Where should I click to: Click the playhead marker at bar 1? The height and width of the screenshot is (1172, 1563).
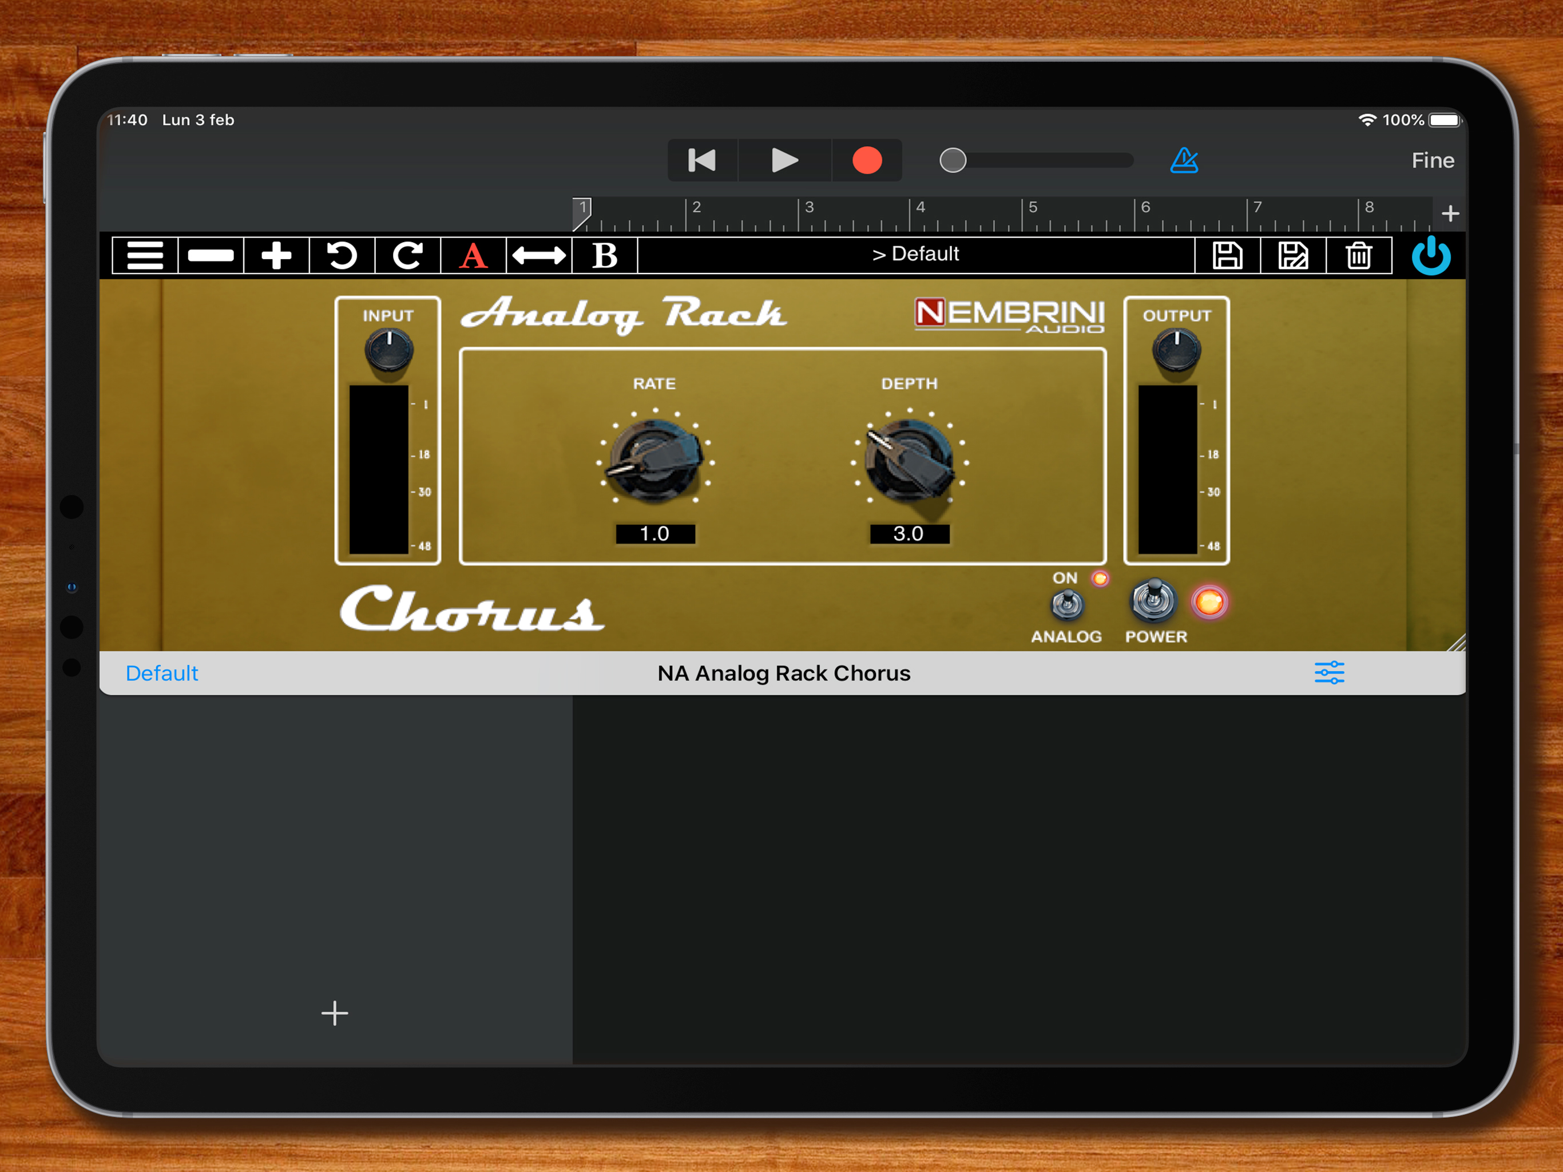click(x=581, y=213)
